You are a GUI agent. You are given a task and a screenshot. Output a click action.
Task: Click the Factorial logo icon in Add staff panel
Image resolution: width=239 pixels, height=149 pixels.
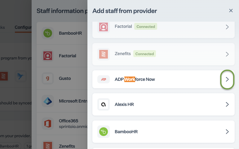point(104,27)
